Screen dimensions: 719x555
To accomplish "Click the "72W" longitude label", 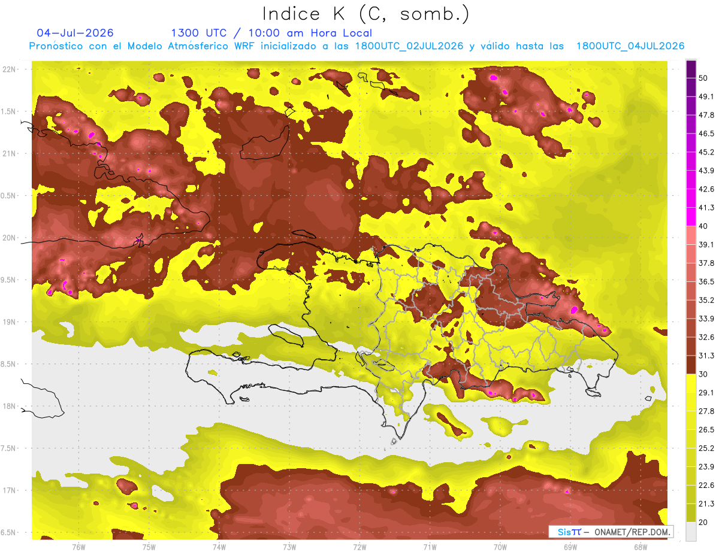I will click(359, 547).
